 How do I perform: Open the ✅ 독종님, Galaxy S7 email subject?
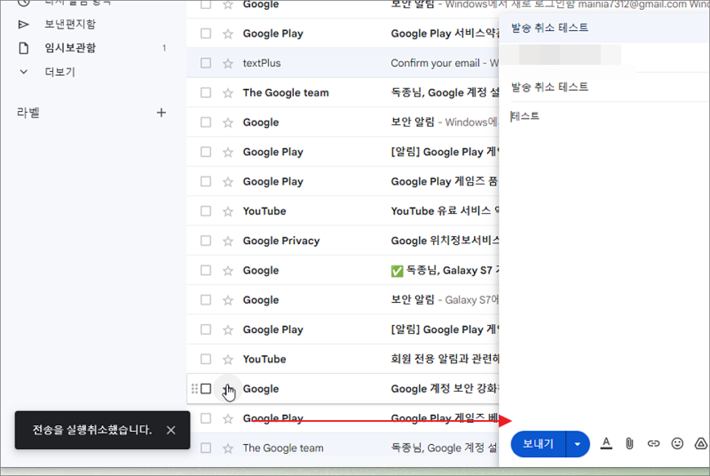[444, 270]
